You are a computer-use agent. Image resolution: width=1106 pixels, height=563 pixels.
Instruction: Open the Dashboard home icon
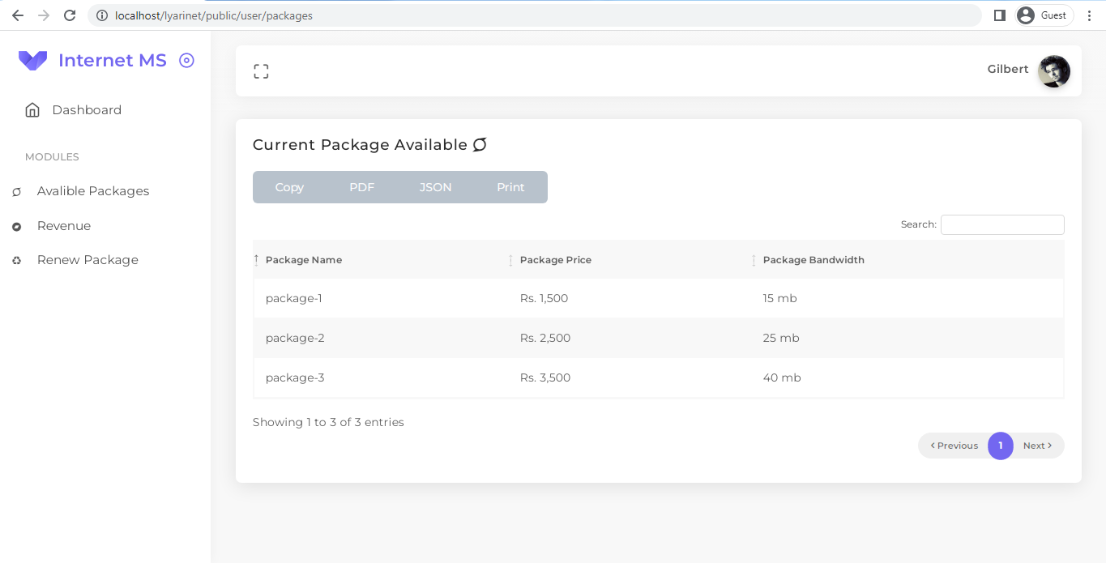tap(32, 109)
